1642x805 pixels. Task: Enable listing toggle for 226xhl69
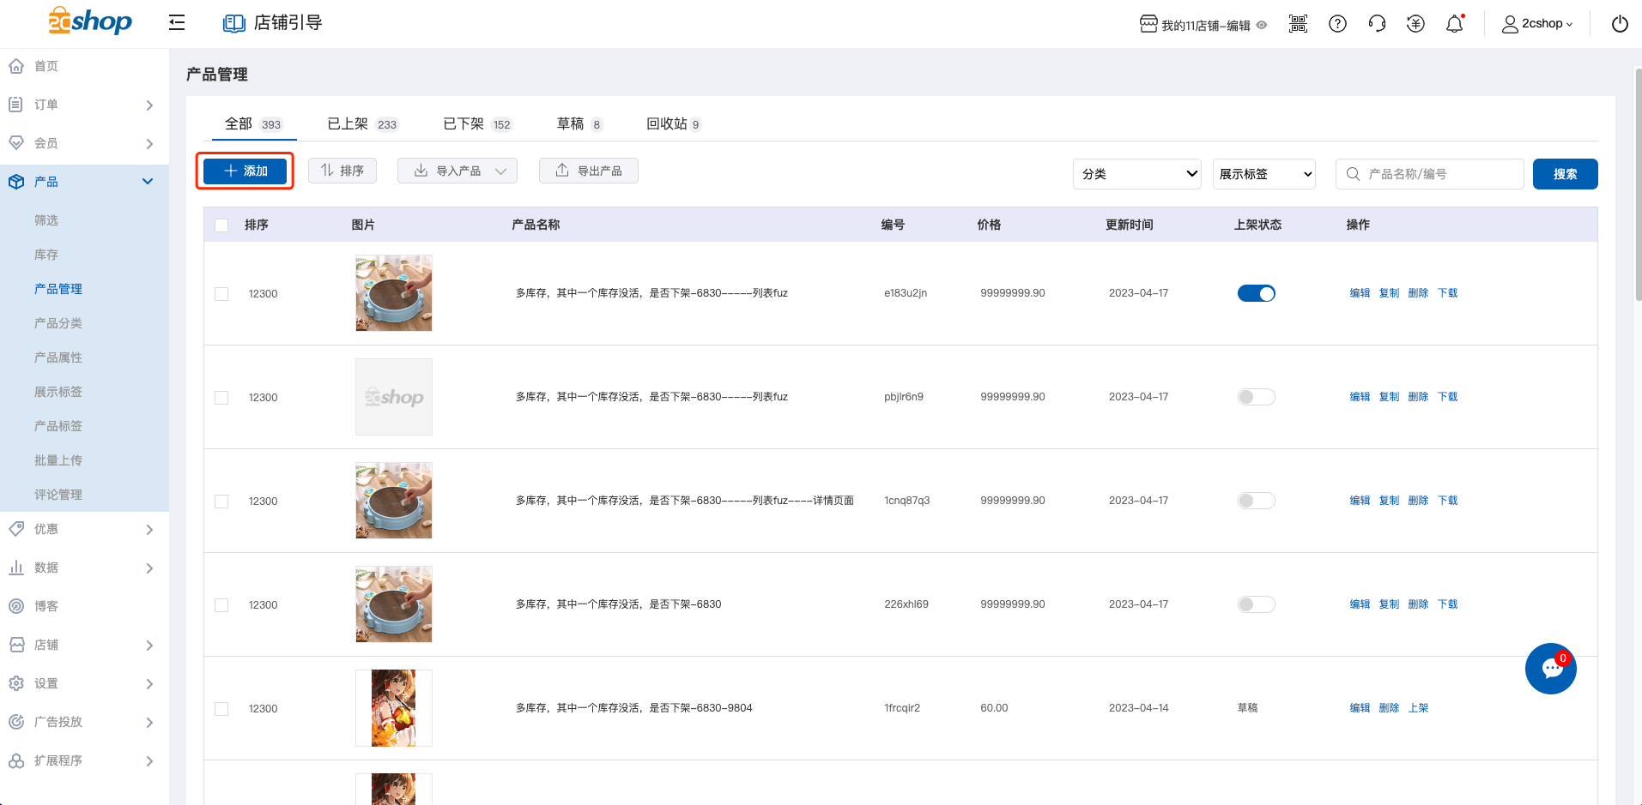click(x=1257, y=604)
